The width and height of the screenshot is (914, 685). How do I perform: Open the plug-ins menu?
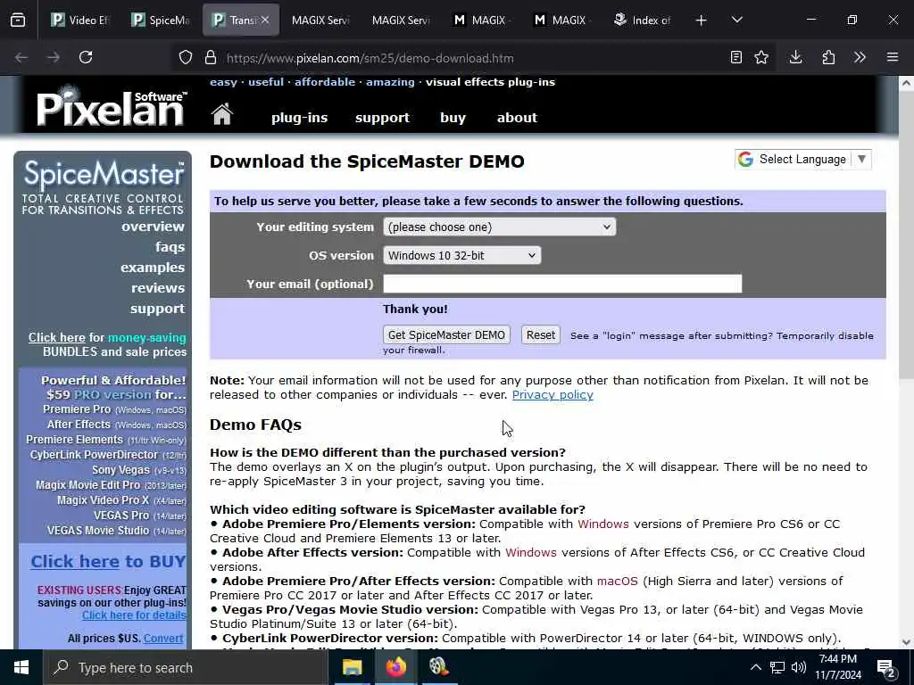[300, 117]
